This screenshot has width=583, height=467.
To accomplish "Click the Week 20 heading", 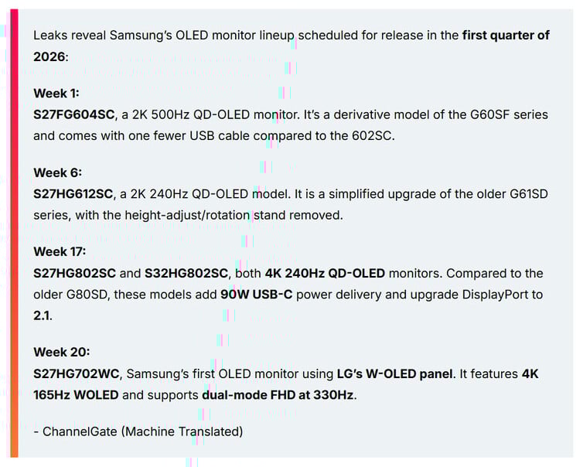I will click(x=61, y=353).
